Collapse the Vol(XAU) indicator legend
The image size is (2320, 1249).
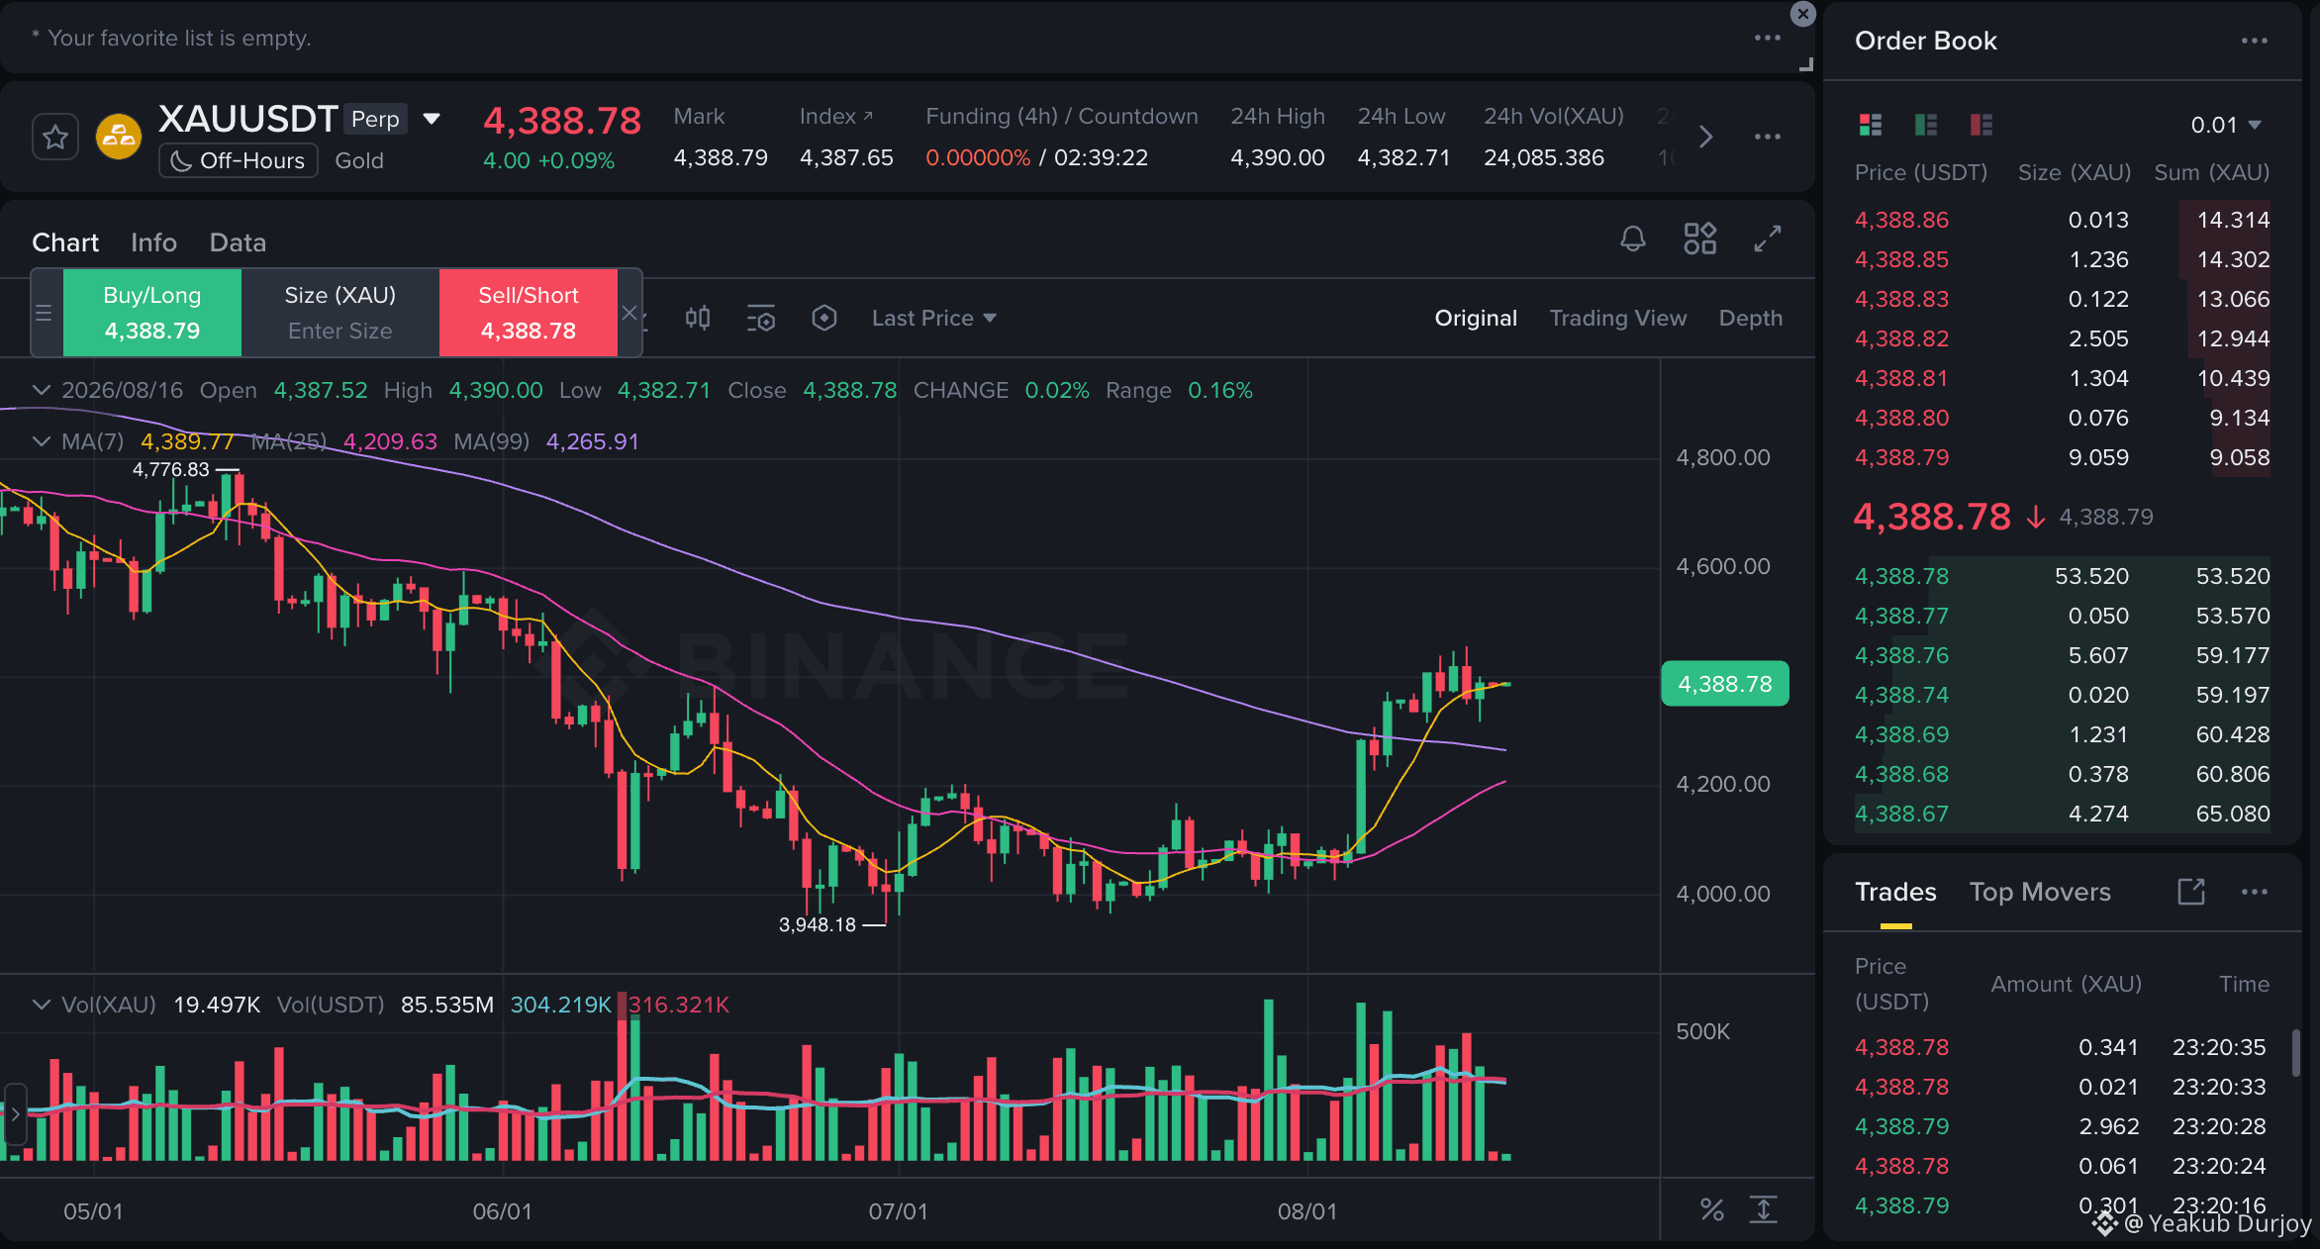click(41, 1005)
